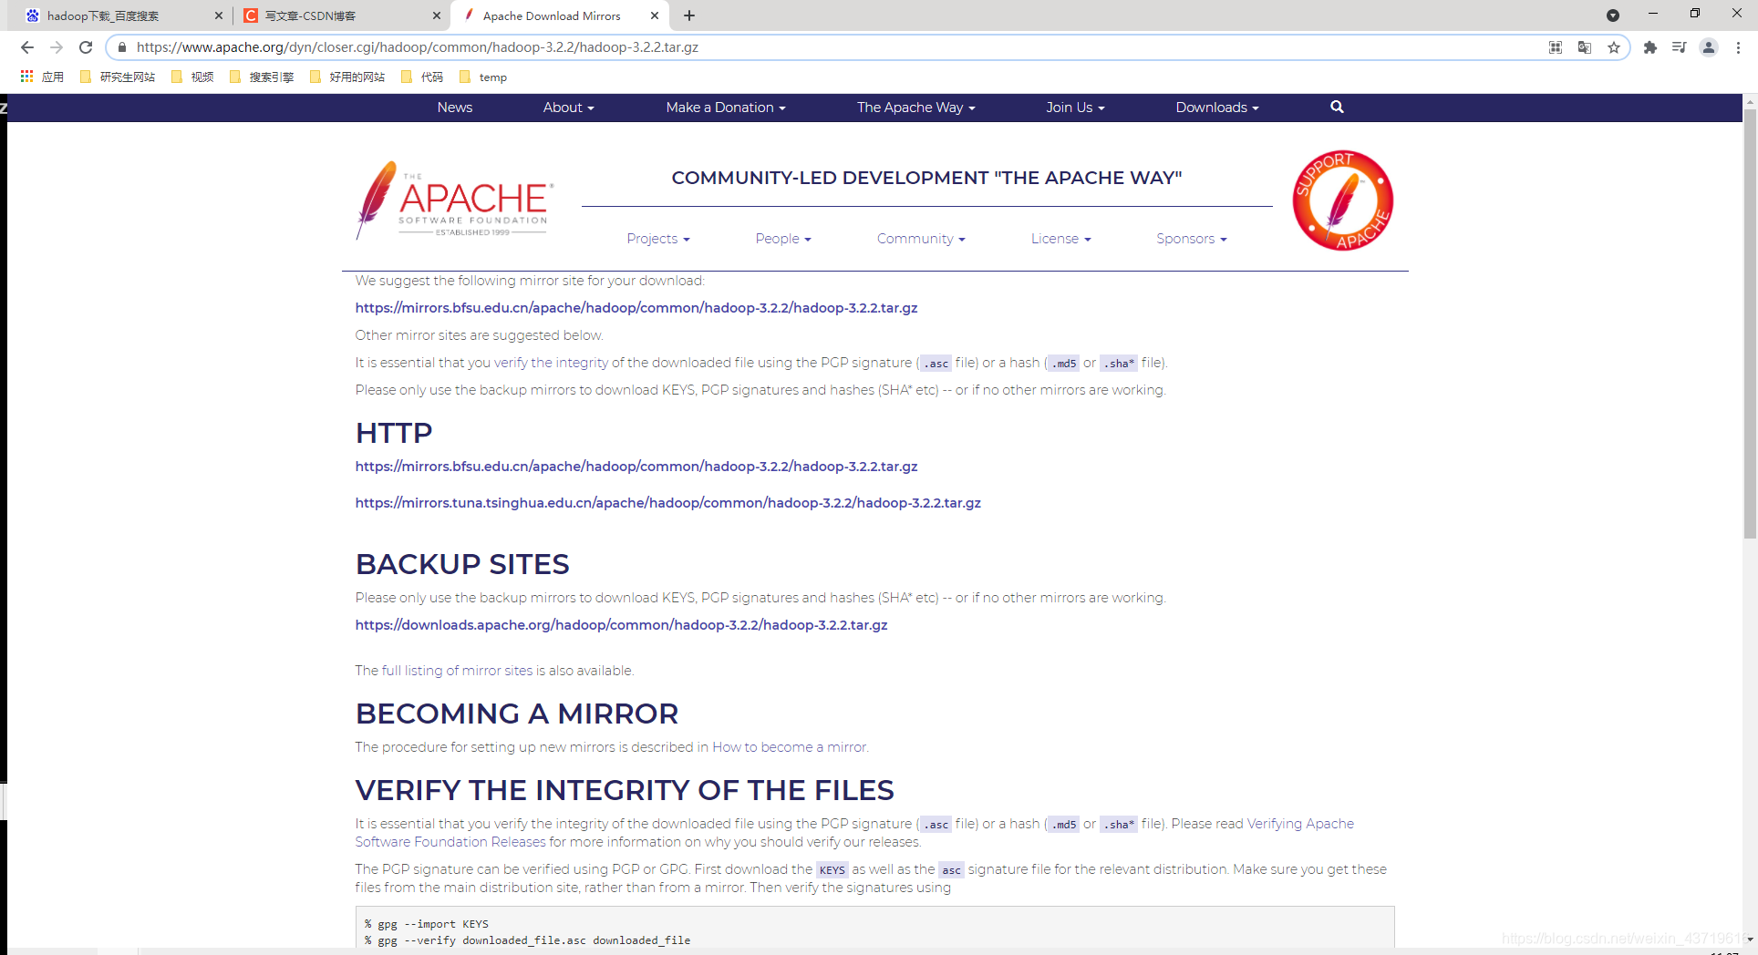This screenshot has height=955, width=1758.
Task: Click the Apache Software Foundation feather logo
Action: pos(454,200)
